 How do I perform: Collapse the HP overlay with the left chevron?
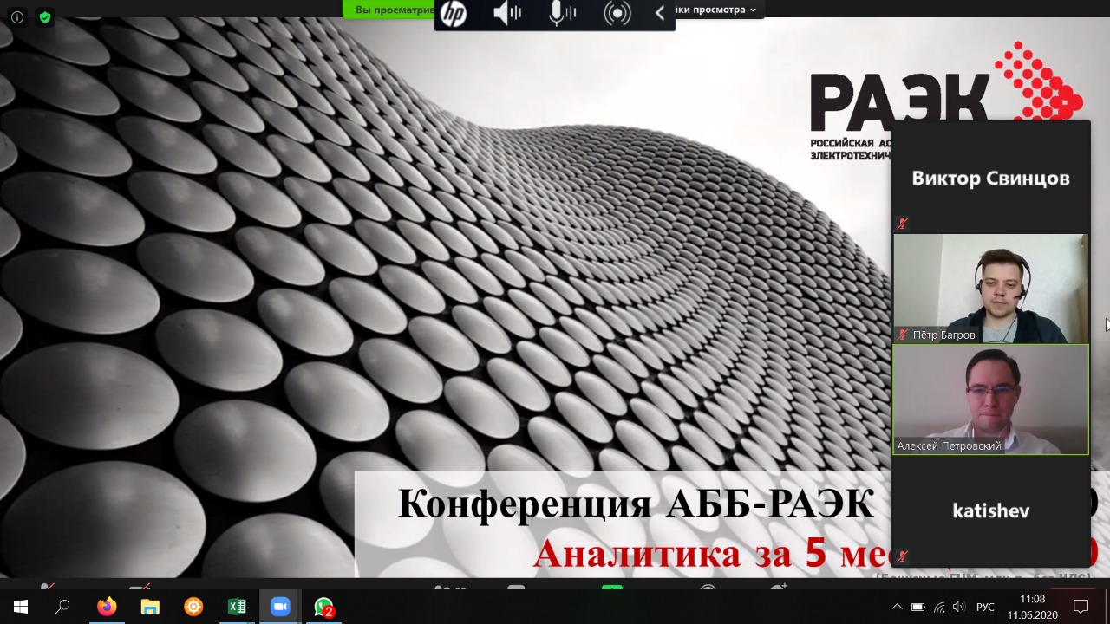(660, 14)
